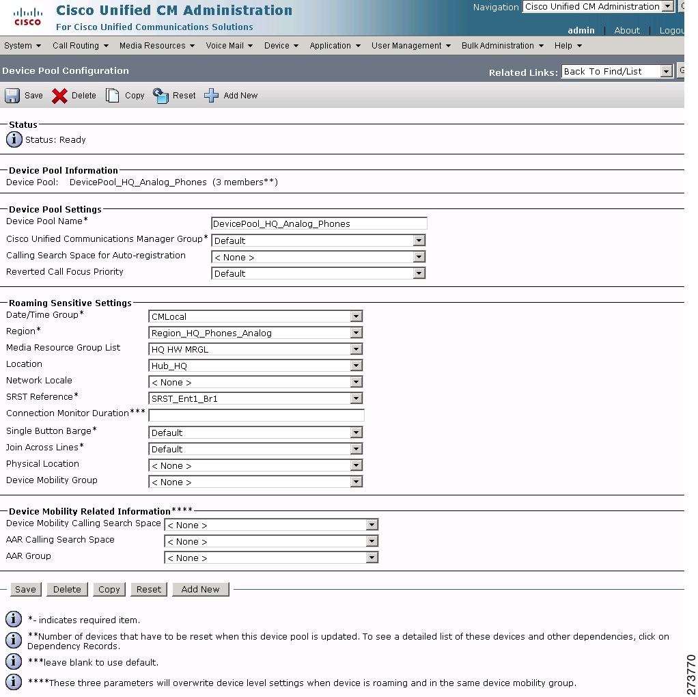The height and width of the screenshot is (697, 698).
Task: Click the About link
Action: 627,30
